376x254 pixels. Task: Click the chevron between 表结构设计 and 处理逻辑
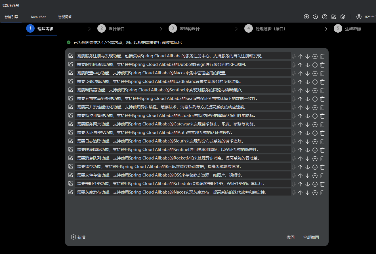(x=236, y=29)
